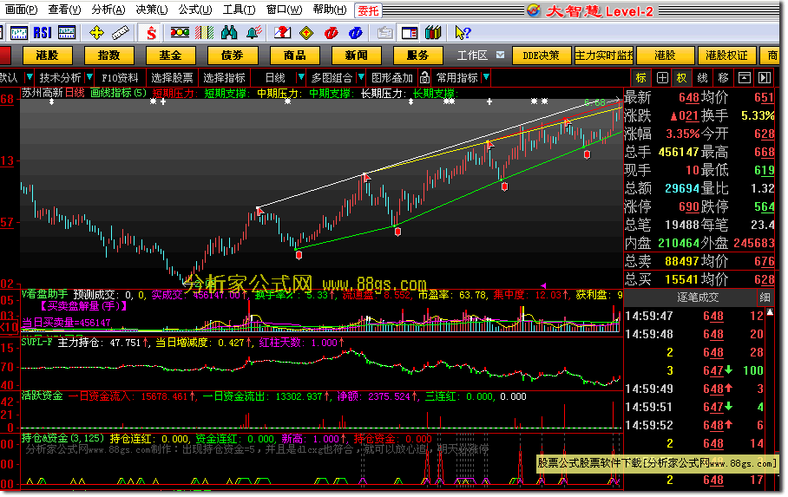The image size is (788, 497).
Task: Click the red question mark chart icon
Action: click(282, 33)
